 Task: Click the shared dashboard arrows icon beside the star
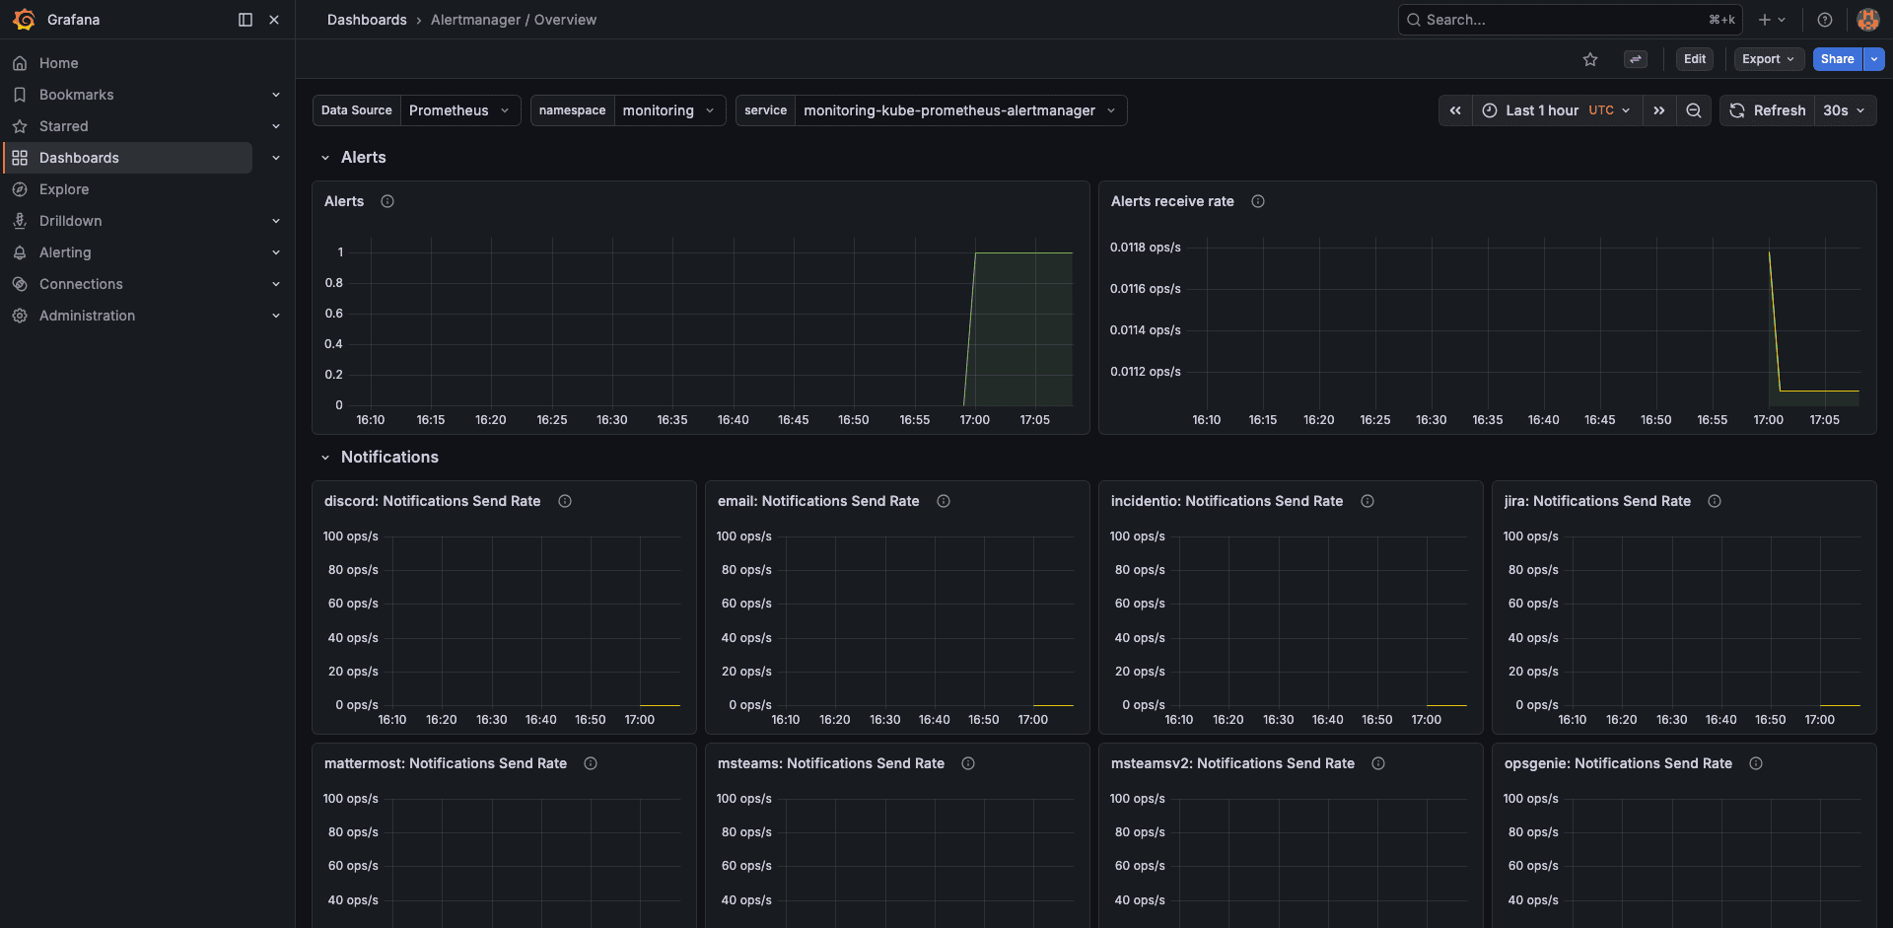[1636, 59]
